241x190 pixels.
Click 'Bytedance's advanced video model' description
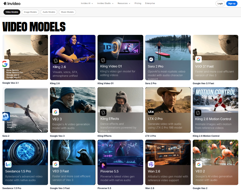point(24,178)
